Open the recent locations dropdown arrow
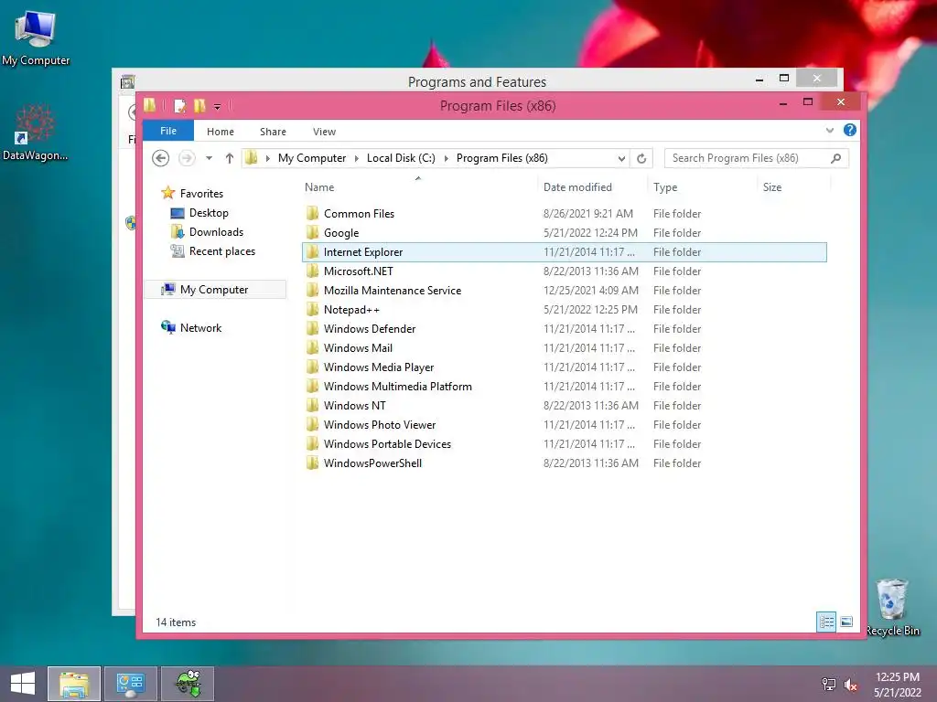Screen dimensions: 937x702 pos(209,158)
